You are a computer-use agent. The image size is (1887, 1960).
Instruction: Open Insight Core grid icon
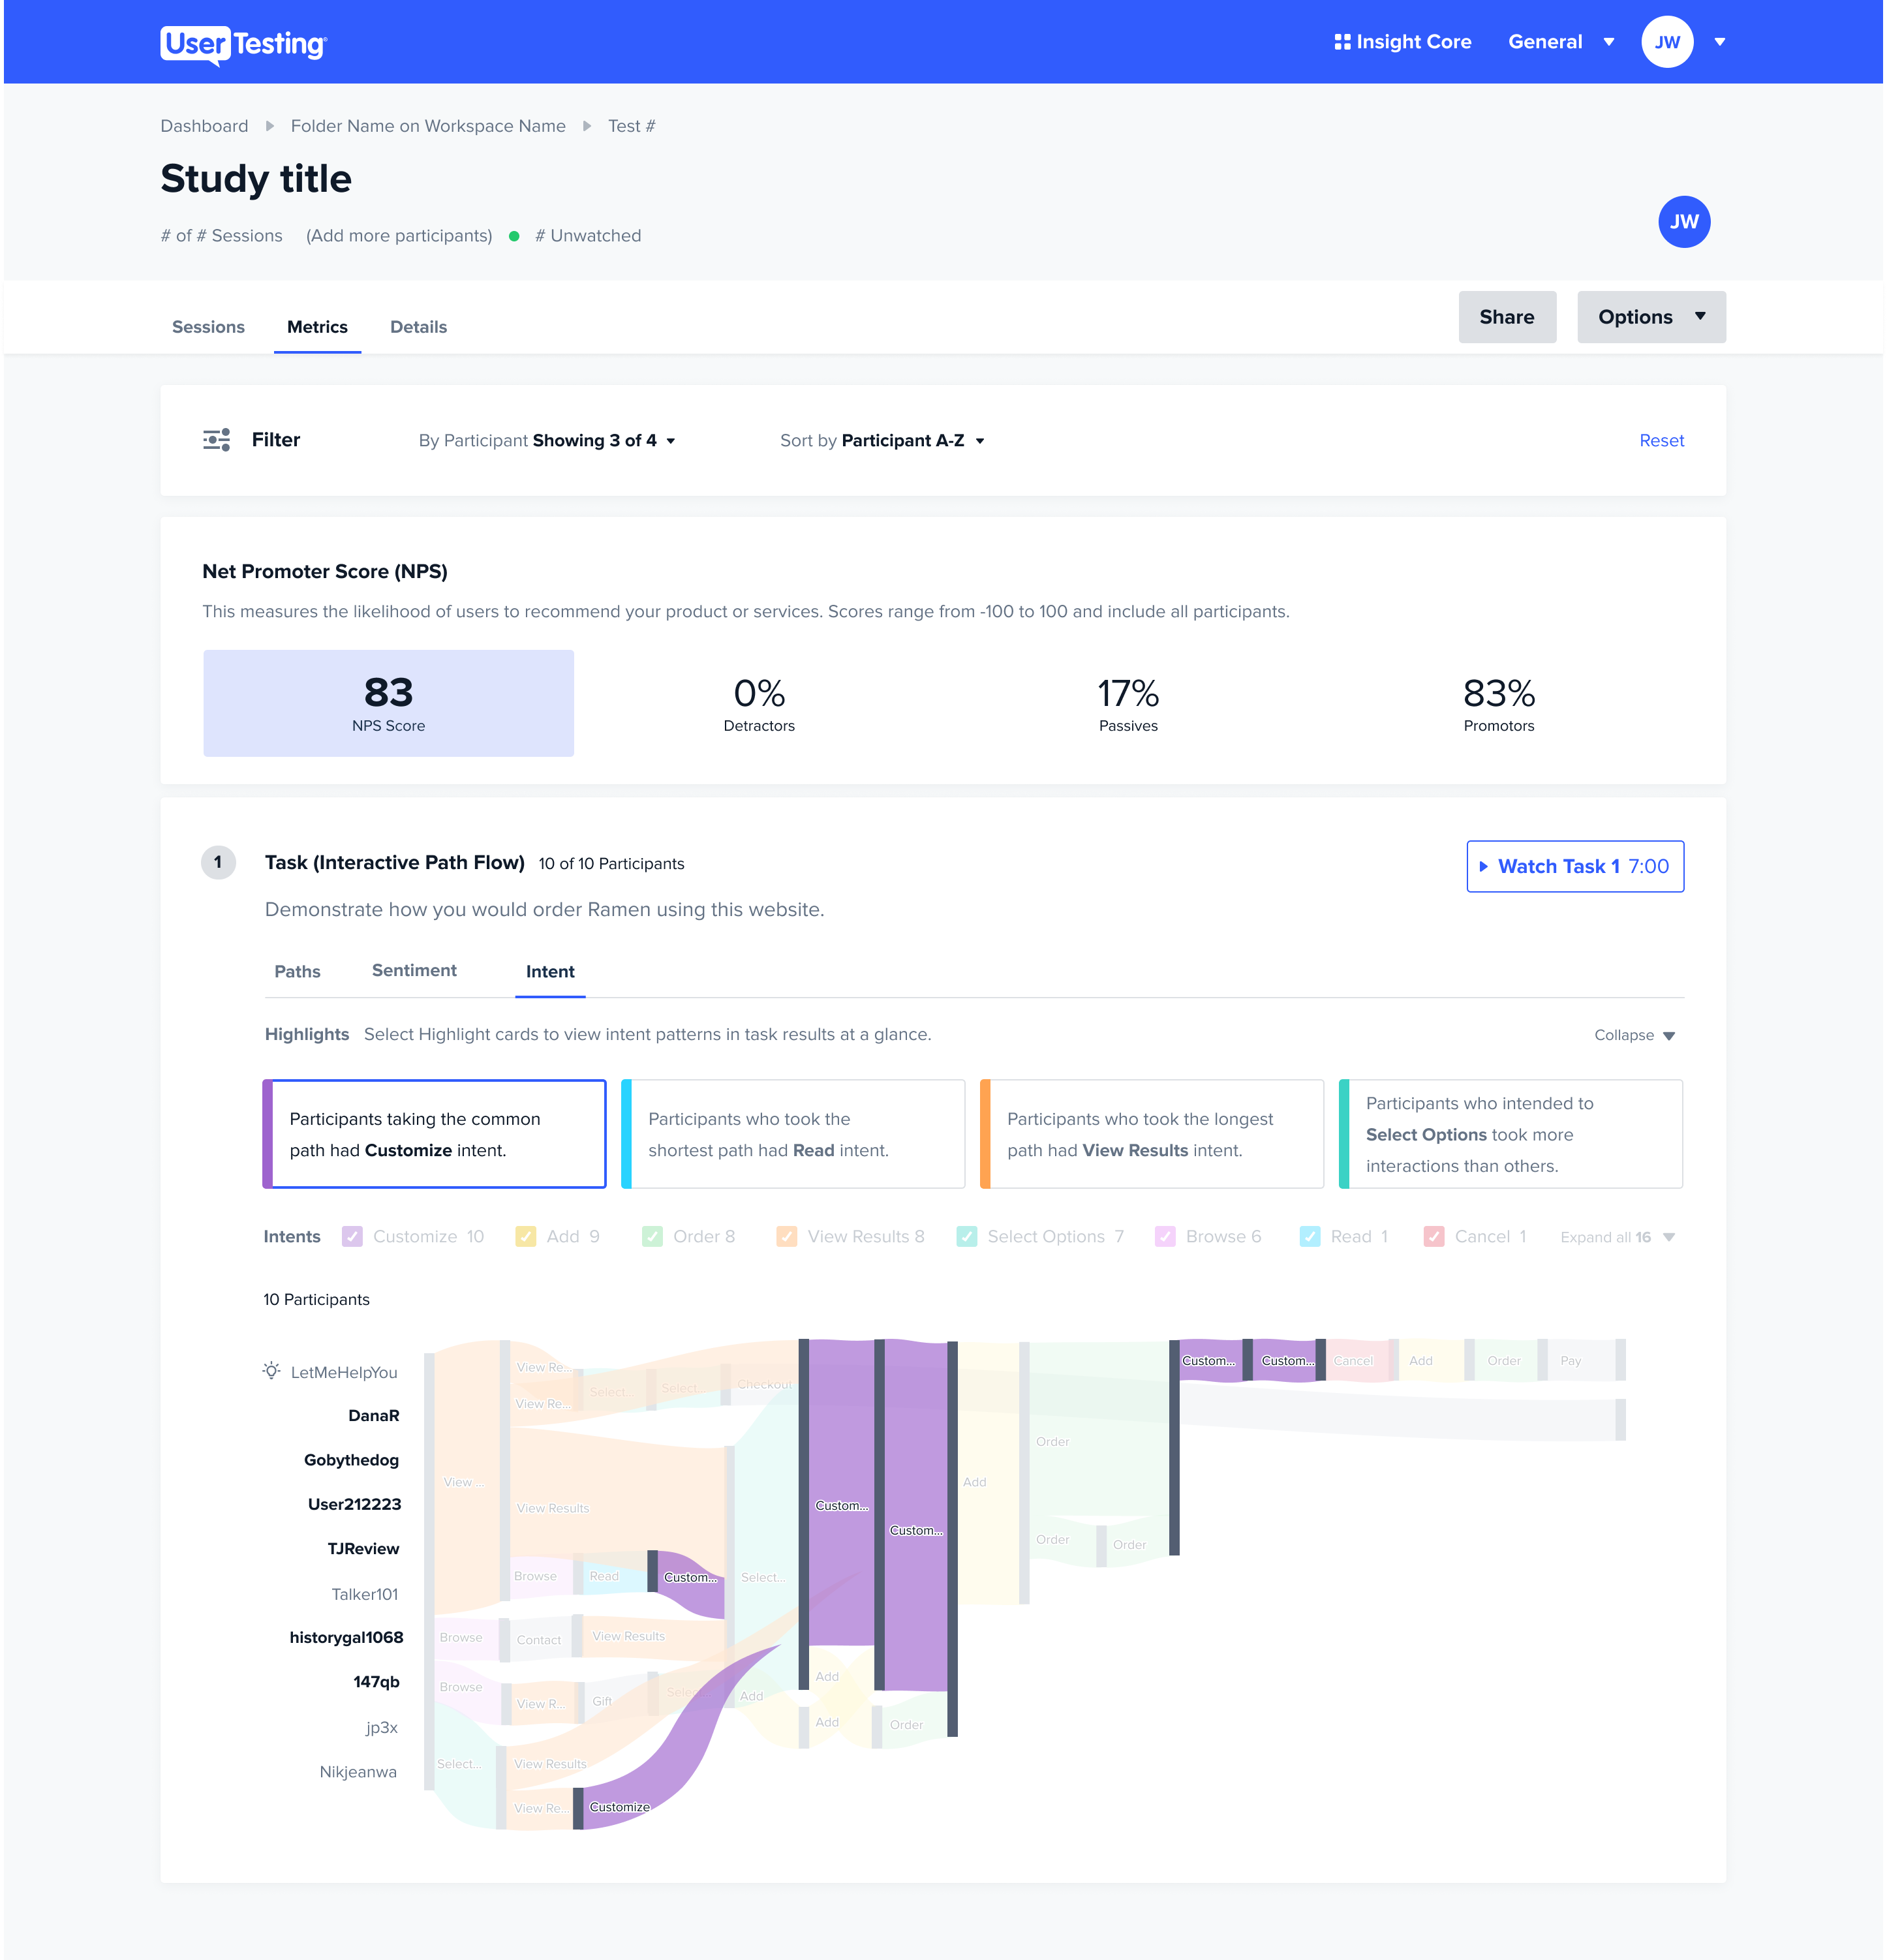pyautogui.click(x=1342, y=42)
